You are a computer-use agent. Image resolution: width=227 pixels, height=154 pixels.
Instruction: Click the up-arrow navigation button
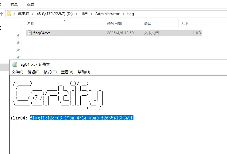2,14
